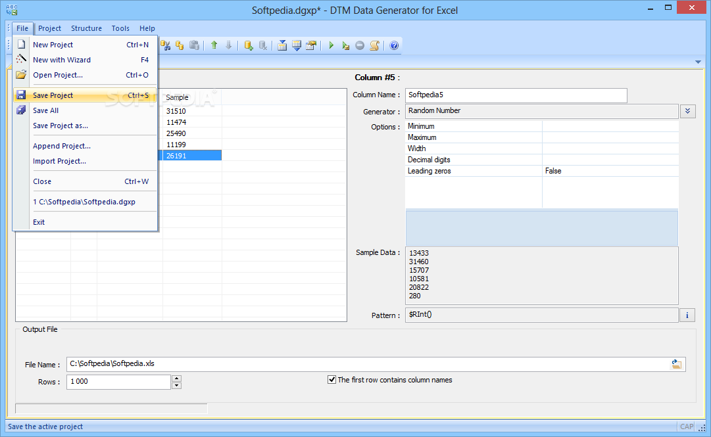Screen dimensions: 711x437
Task: Click the New Project page icon in menu
Action: (21, 45)
